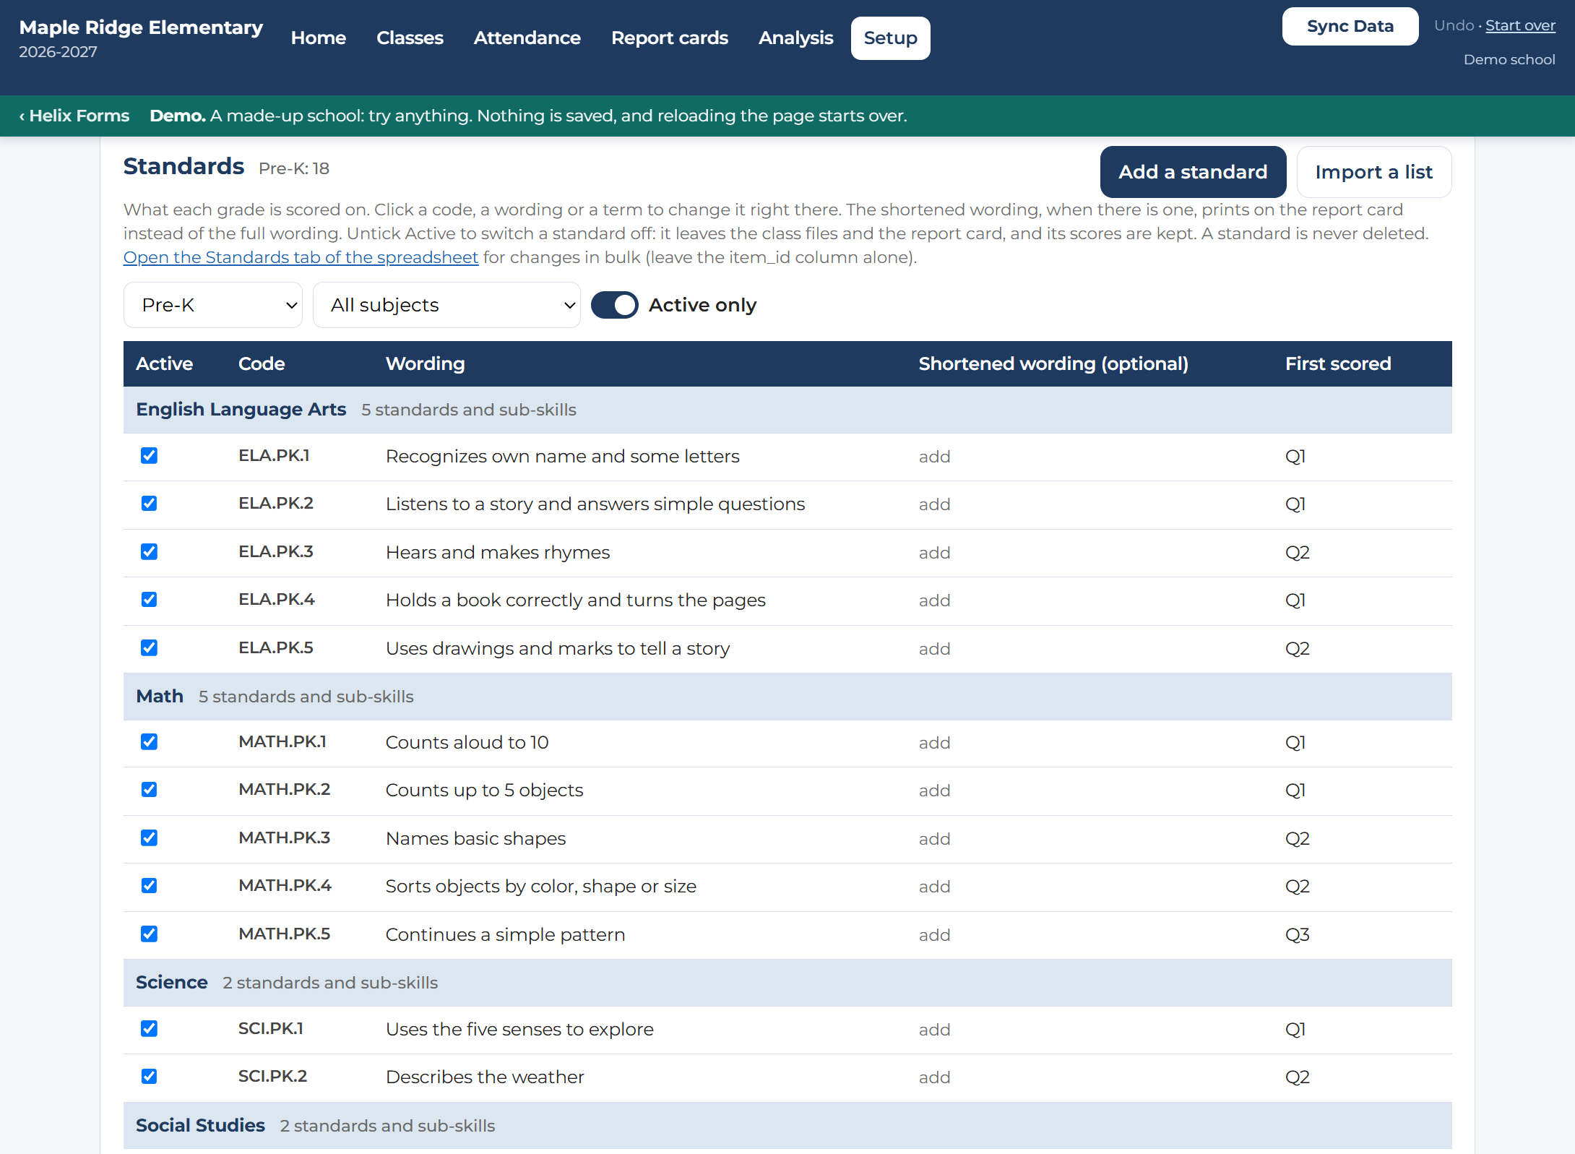Click the Undo link

[x=1454, y=26]
